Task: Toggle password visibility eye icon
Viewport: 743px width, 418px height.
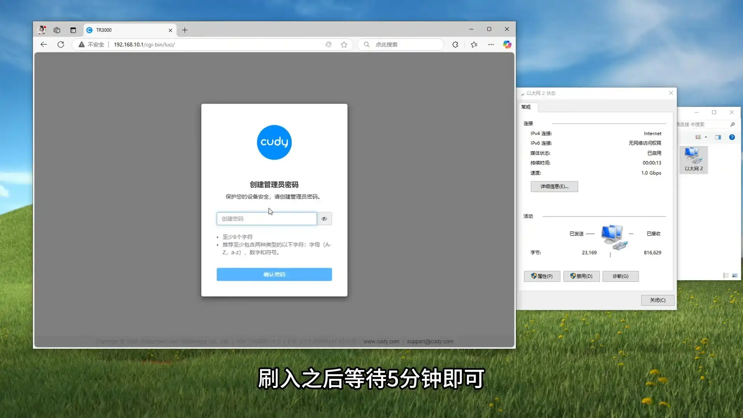Action: coord(324,219)
